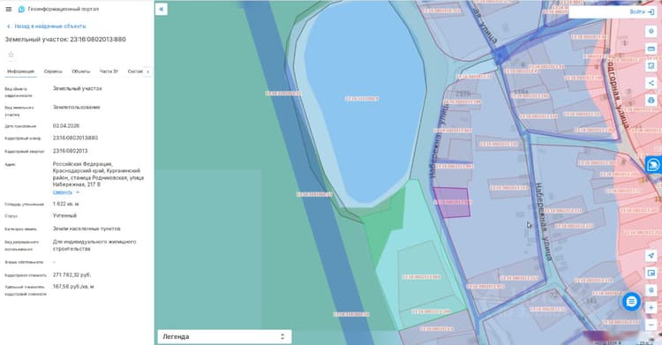Switch to the Информация tab
The image size is (662, 345).
(x=20, y=71)
